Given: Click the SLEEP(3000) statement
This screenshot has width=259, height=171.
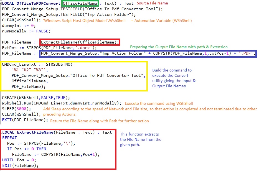Looking at the screenshot, I should (15, 109).
